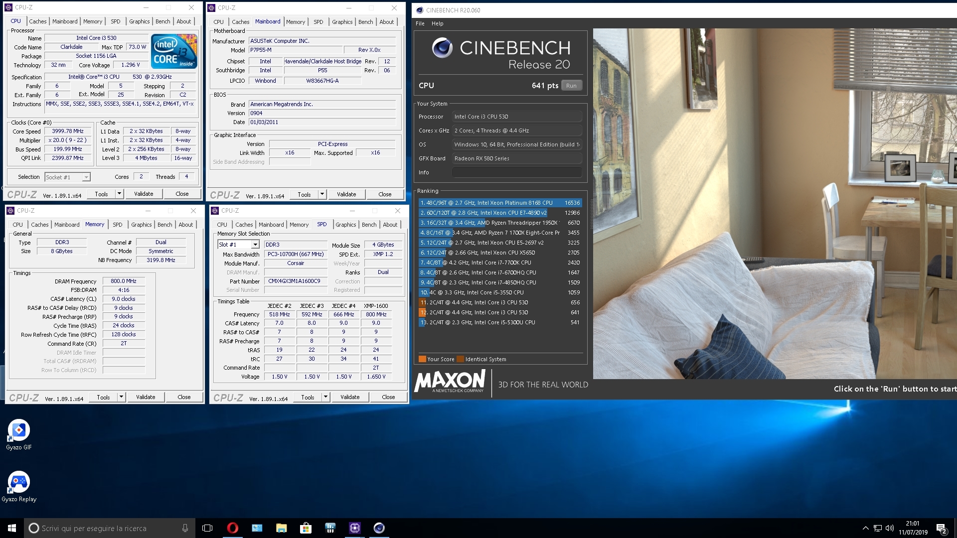Screen dimensions: 957x538
Task: Show hidden system tray icons
Action: pyautogui.click(x=865, y=528)
